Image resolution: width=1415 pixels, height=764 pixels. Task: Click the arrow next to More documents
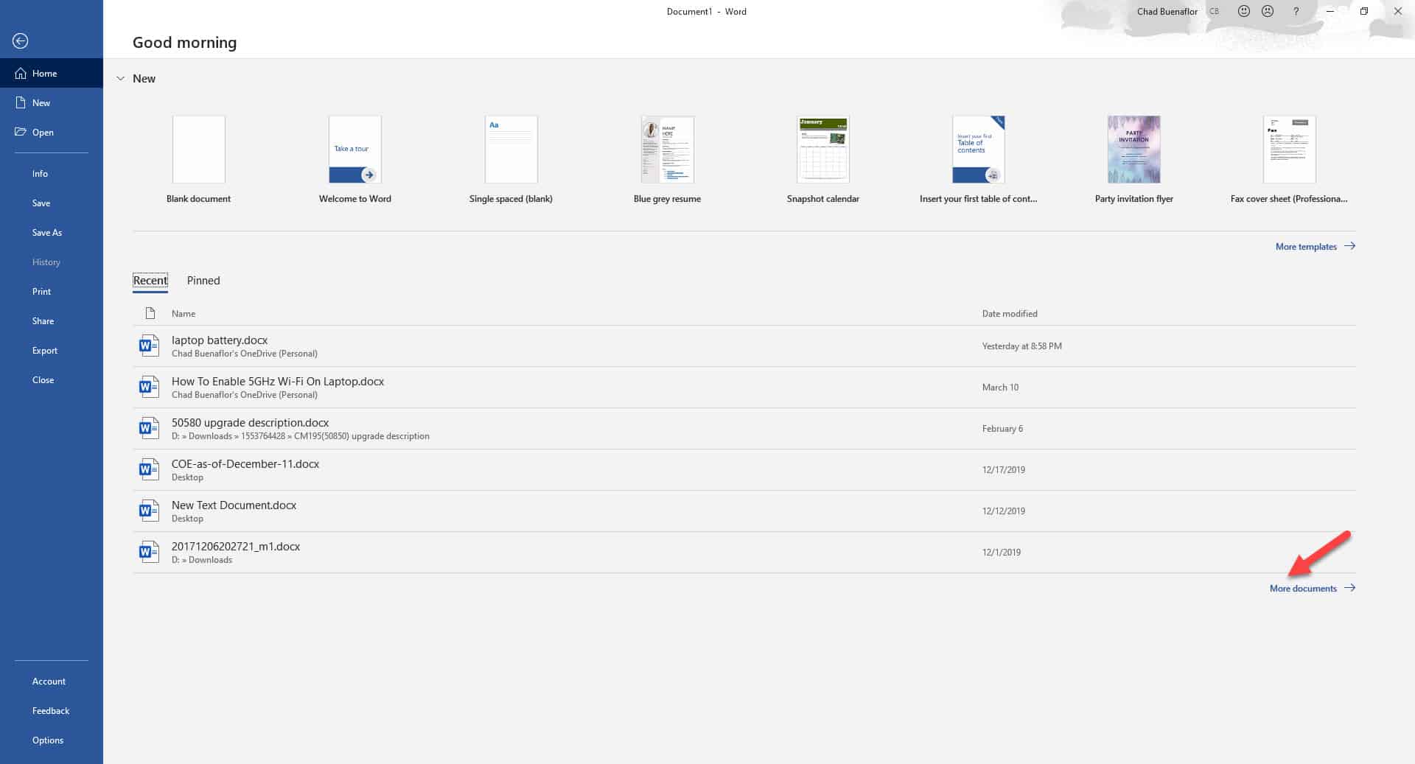1349,588
